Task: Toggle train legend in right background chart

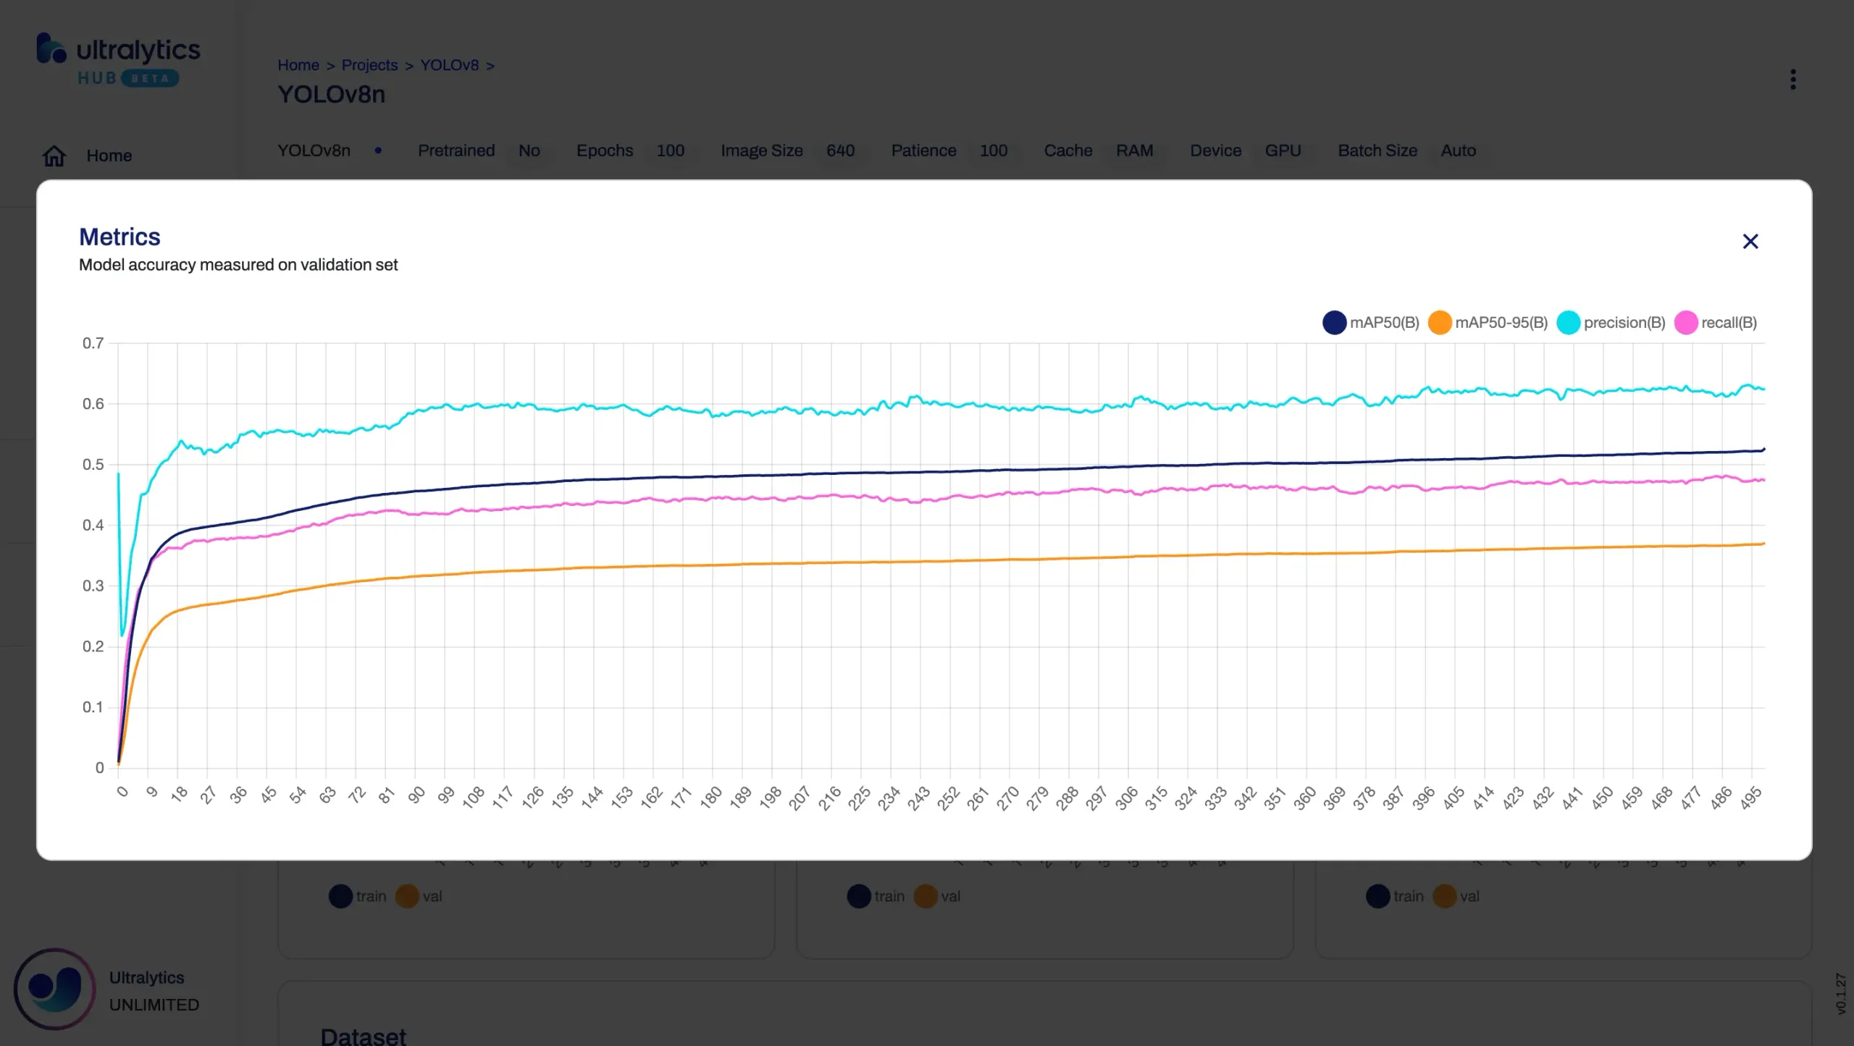Action: click(1395, 896)
